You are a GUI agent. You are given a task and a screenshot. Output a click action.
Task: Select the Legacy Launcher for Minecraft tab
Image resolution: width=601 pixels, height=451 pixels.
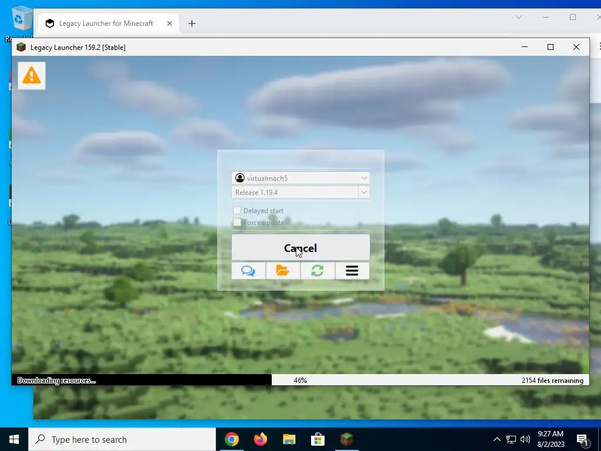coord(109,23)
